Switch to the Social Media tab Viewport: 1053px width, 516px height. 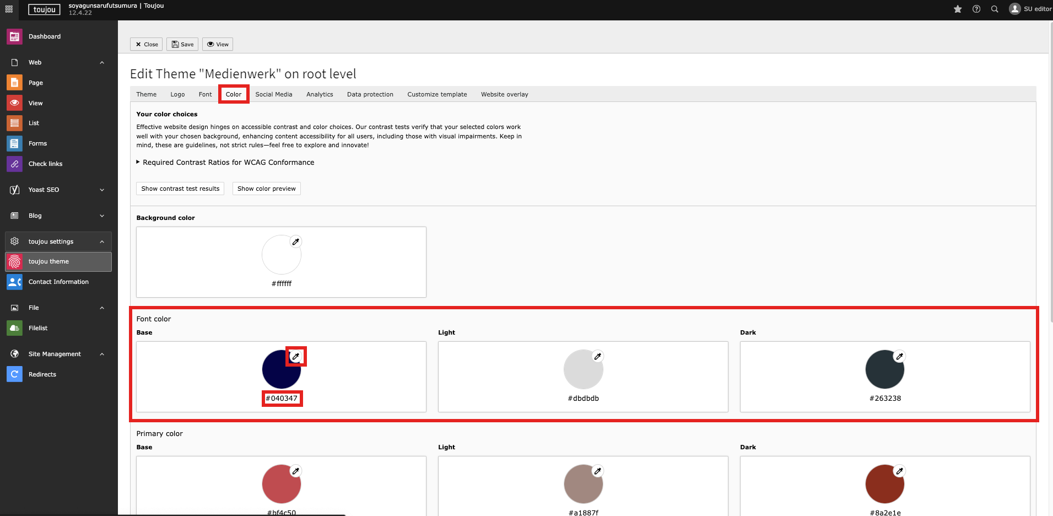tap(274, 94)
